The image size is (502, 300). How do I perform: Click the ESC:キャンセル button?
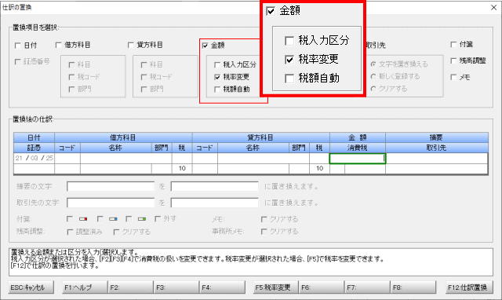click(31, 287)
